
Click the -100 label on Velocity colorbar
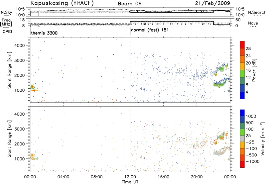(x=251, y=148)
